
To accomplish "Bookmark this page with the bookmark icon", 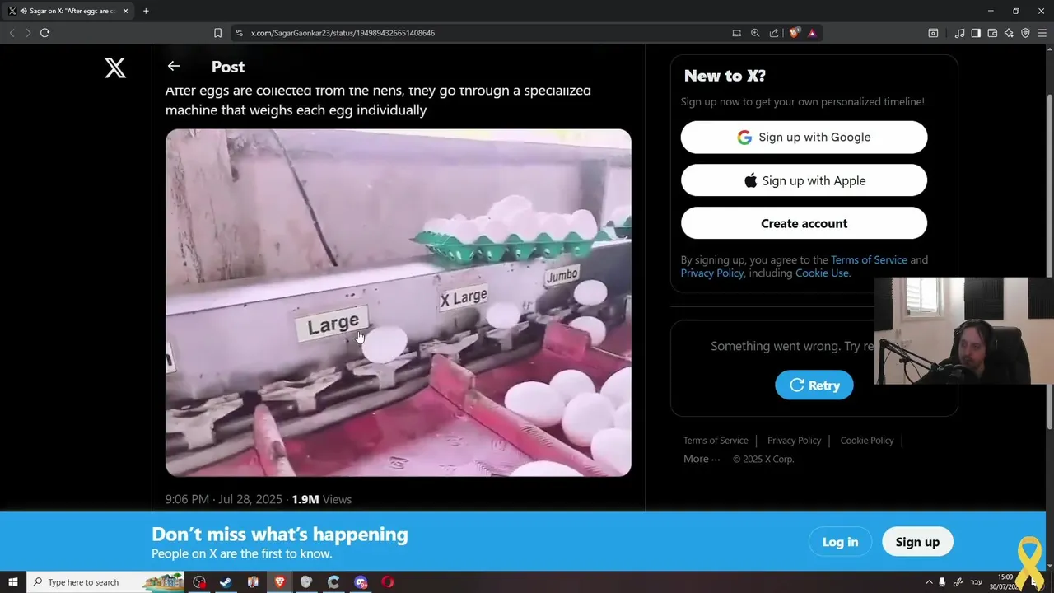I will tap(217, 33).
